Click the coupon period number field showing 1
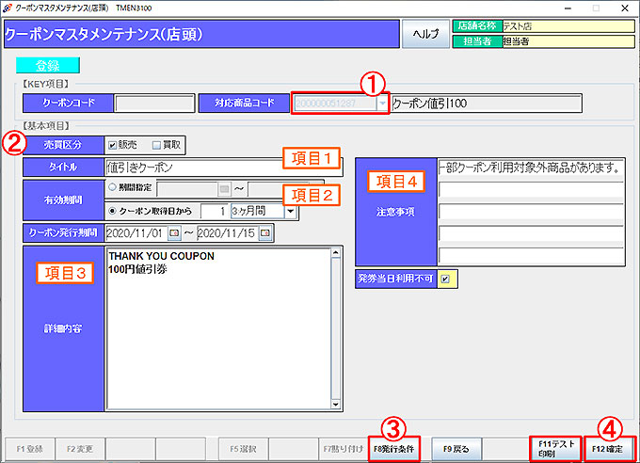The image size is (640, 463). tap(215, 211)
